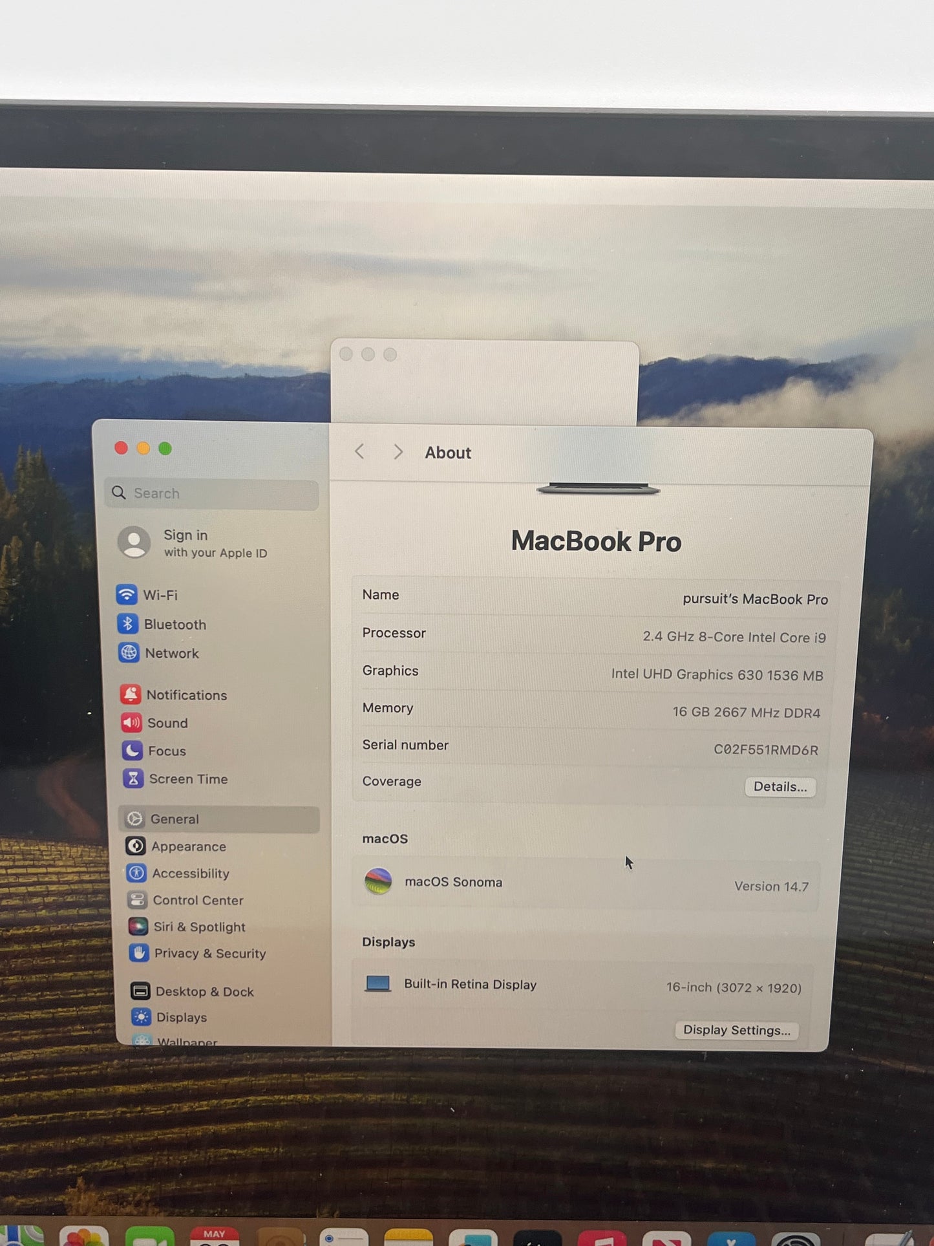This screenshot has width=934, height=1246.
Task: Click memory value 16 GB 2667 MHz DDR4
Action: point(747,713)
